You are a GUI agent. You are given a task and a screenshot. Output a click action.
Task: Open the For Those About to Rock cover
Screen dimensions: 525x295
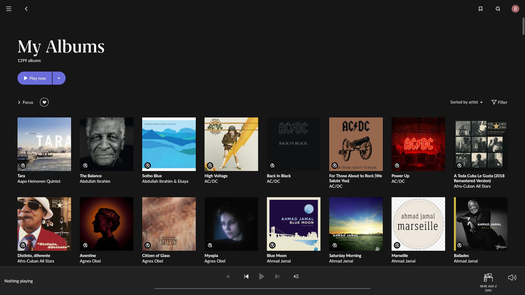click(356, 144)
